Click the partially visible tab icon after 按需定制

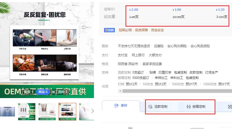click(x=229, y=107)
